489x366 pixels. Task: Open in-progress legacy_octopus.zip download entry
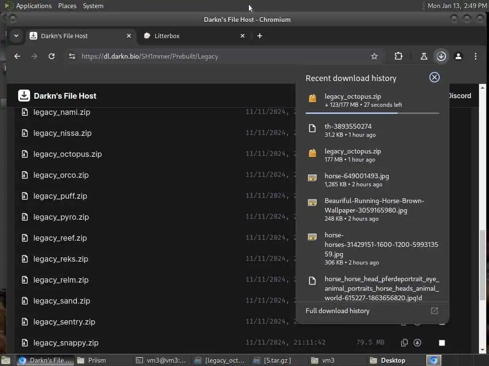click(372, 101)
